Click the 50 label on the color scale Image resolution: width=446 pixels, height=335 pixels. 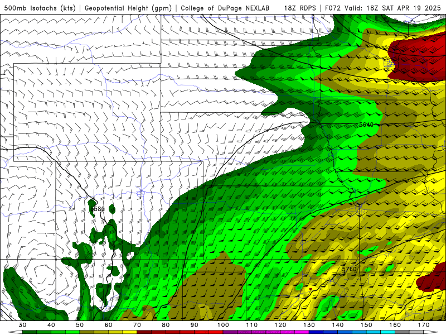coord(80,325)
